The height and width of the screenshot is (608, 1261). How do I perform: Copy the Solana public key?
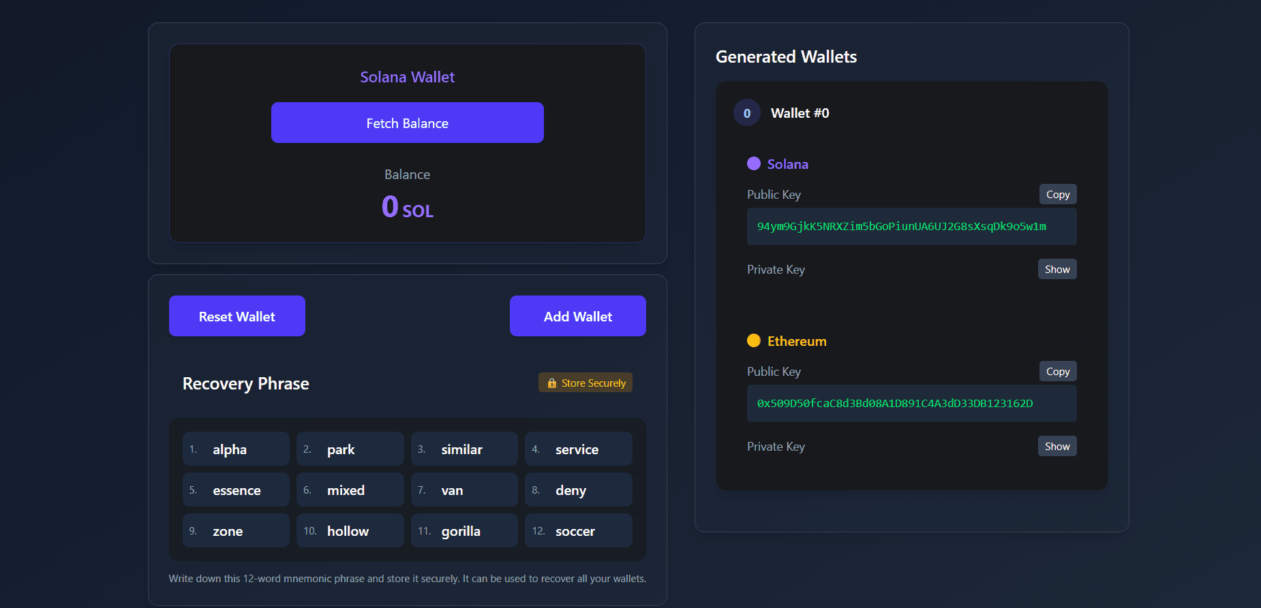tap(1057, 194)
